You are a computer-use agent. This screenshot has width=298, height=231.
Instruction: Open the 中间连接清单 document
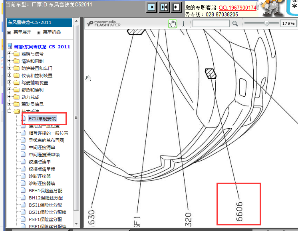[42, 147]
